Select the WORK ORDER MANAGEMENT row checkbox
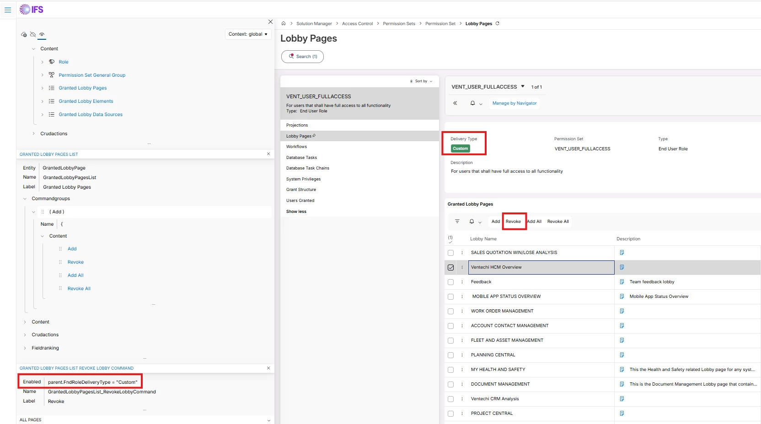This screenshot has width=761, height=424. (x=450, y=311)
